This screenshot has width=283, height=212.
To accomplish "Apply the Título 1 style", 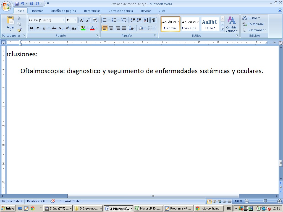I will tap(210, 24).
